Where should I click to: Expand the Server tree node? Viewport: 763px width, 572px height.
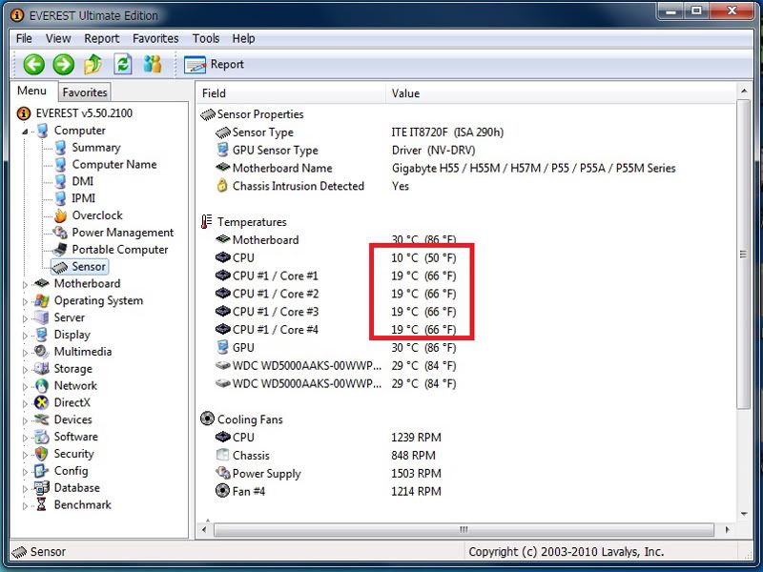tap(25, 318)
